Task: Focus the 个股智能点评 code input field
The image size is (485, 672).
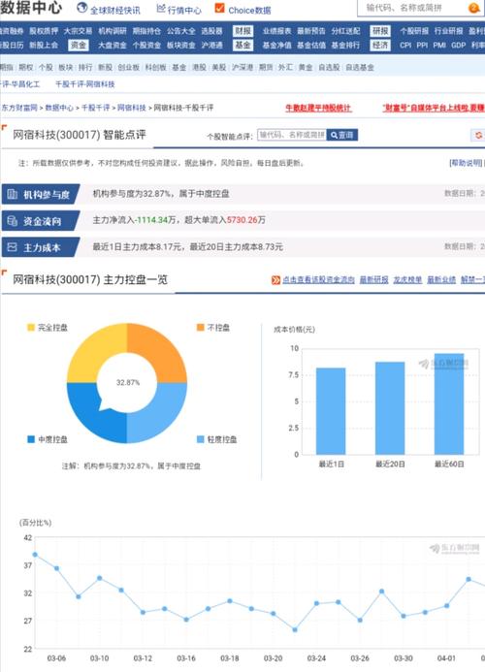Action: (292, 135)
